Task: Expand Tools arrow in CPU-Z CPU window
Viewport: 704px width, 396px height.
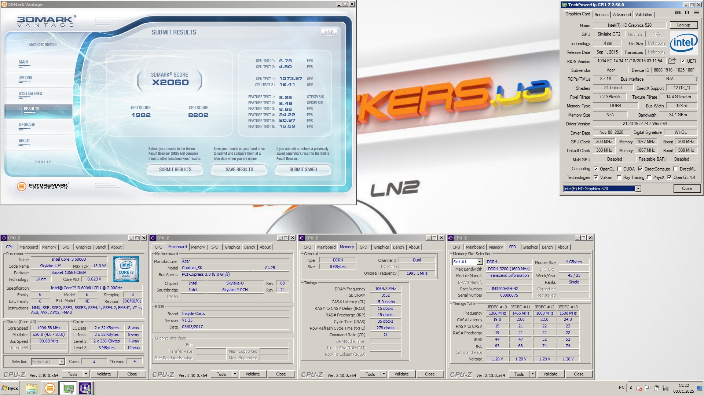Action: click(x=86, y=374)
